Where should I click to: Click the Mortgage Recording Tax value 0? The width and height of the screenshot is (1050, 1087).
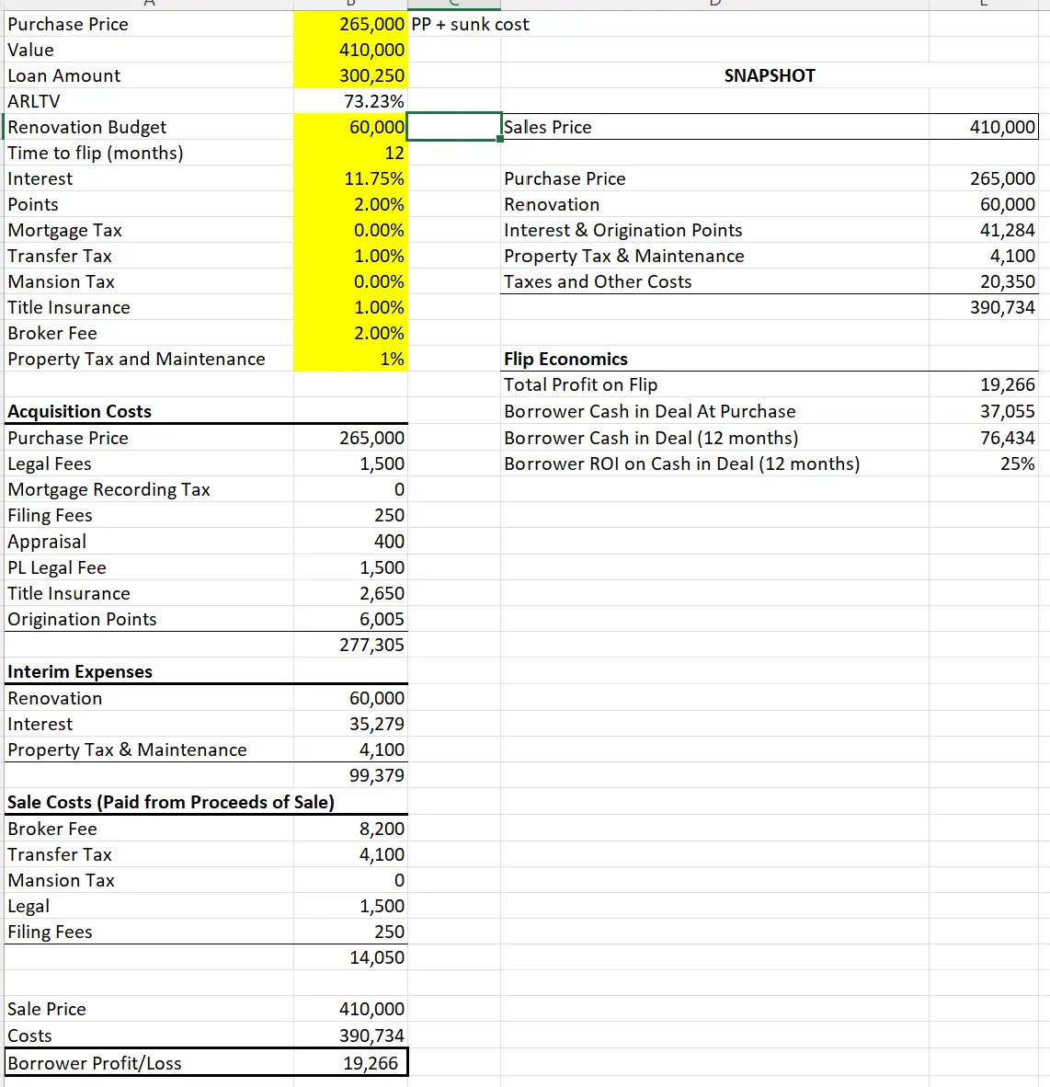(x=350, y=489)
